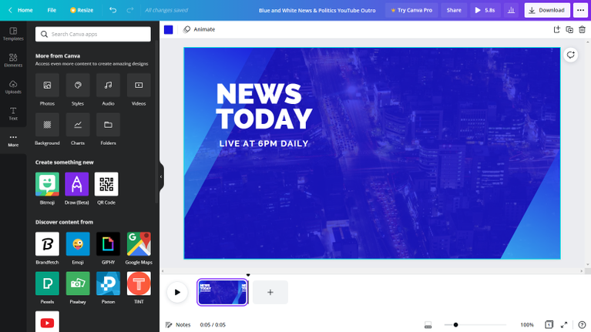This screenshot has height=332, width=591.
Task: Open the Google Maps content app
Action: [139, 244]
